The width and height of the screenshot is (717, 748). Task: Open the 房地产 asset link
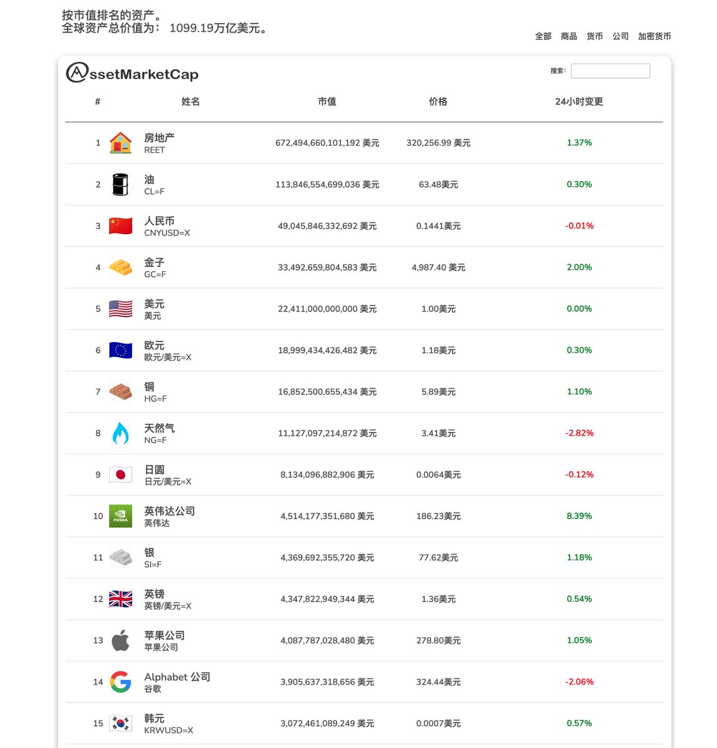(159, 138)
